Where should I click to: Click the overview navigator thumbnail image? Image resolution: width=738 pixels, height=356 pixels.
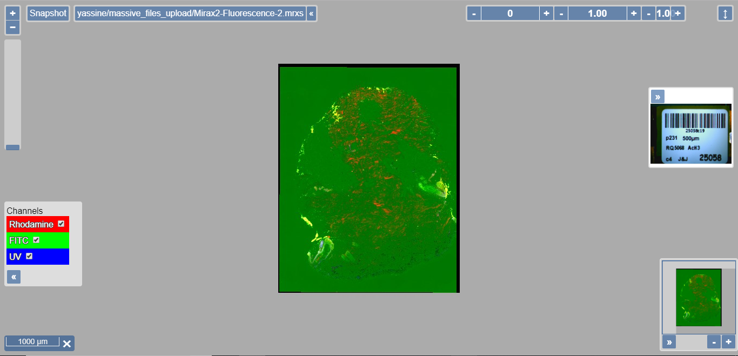click(x=699, y=297)
